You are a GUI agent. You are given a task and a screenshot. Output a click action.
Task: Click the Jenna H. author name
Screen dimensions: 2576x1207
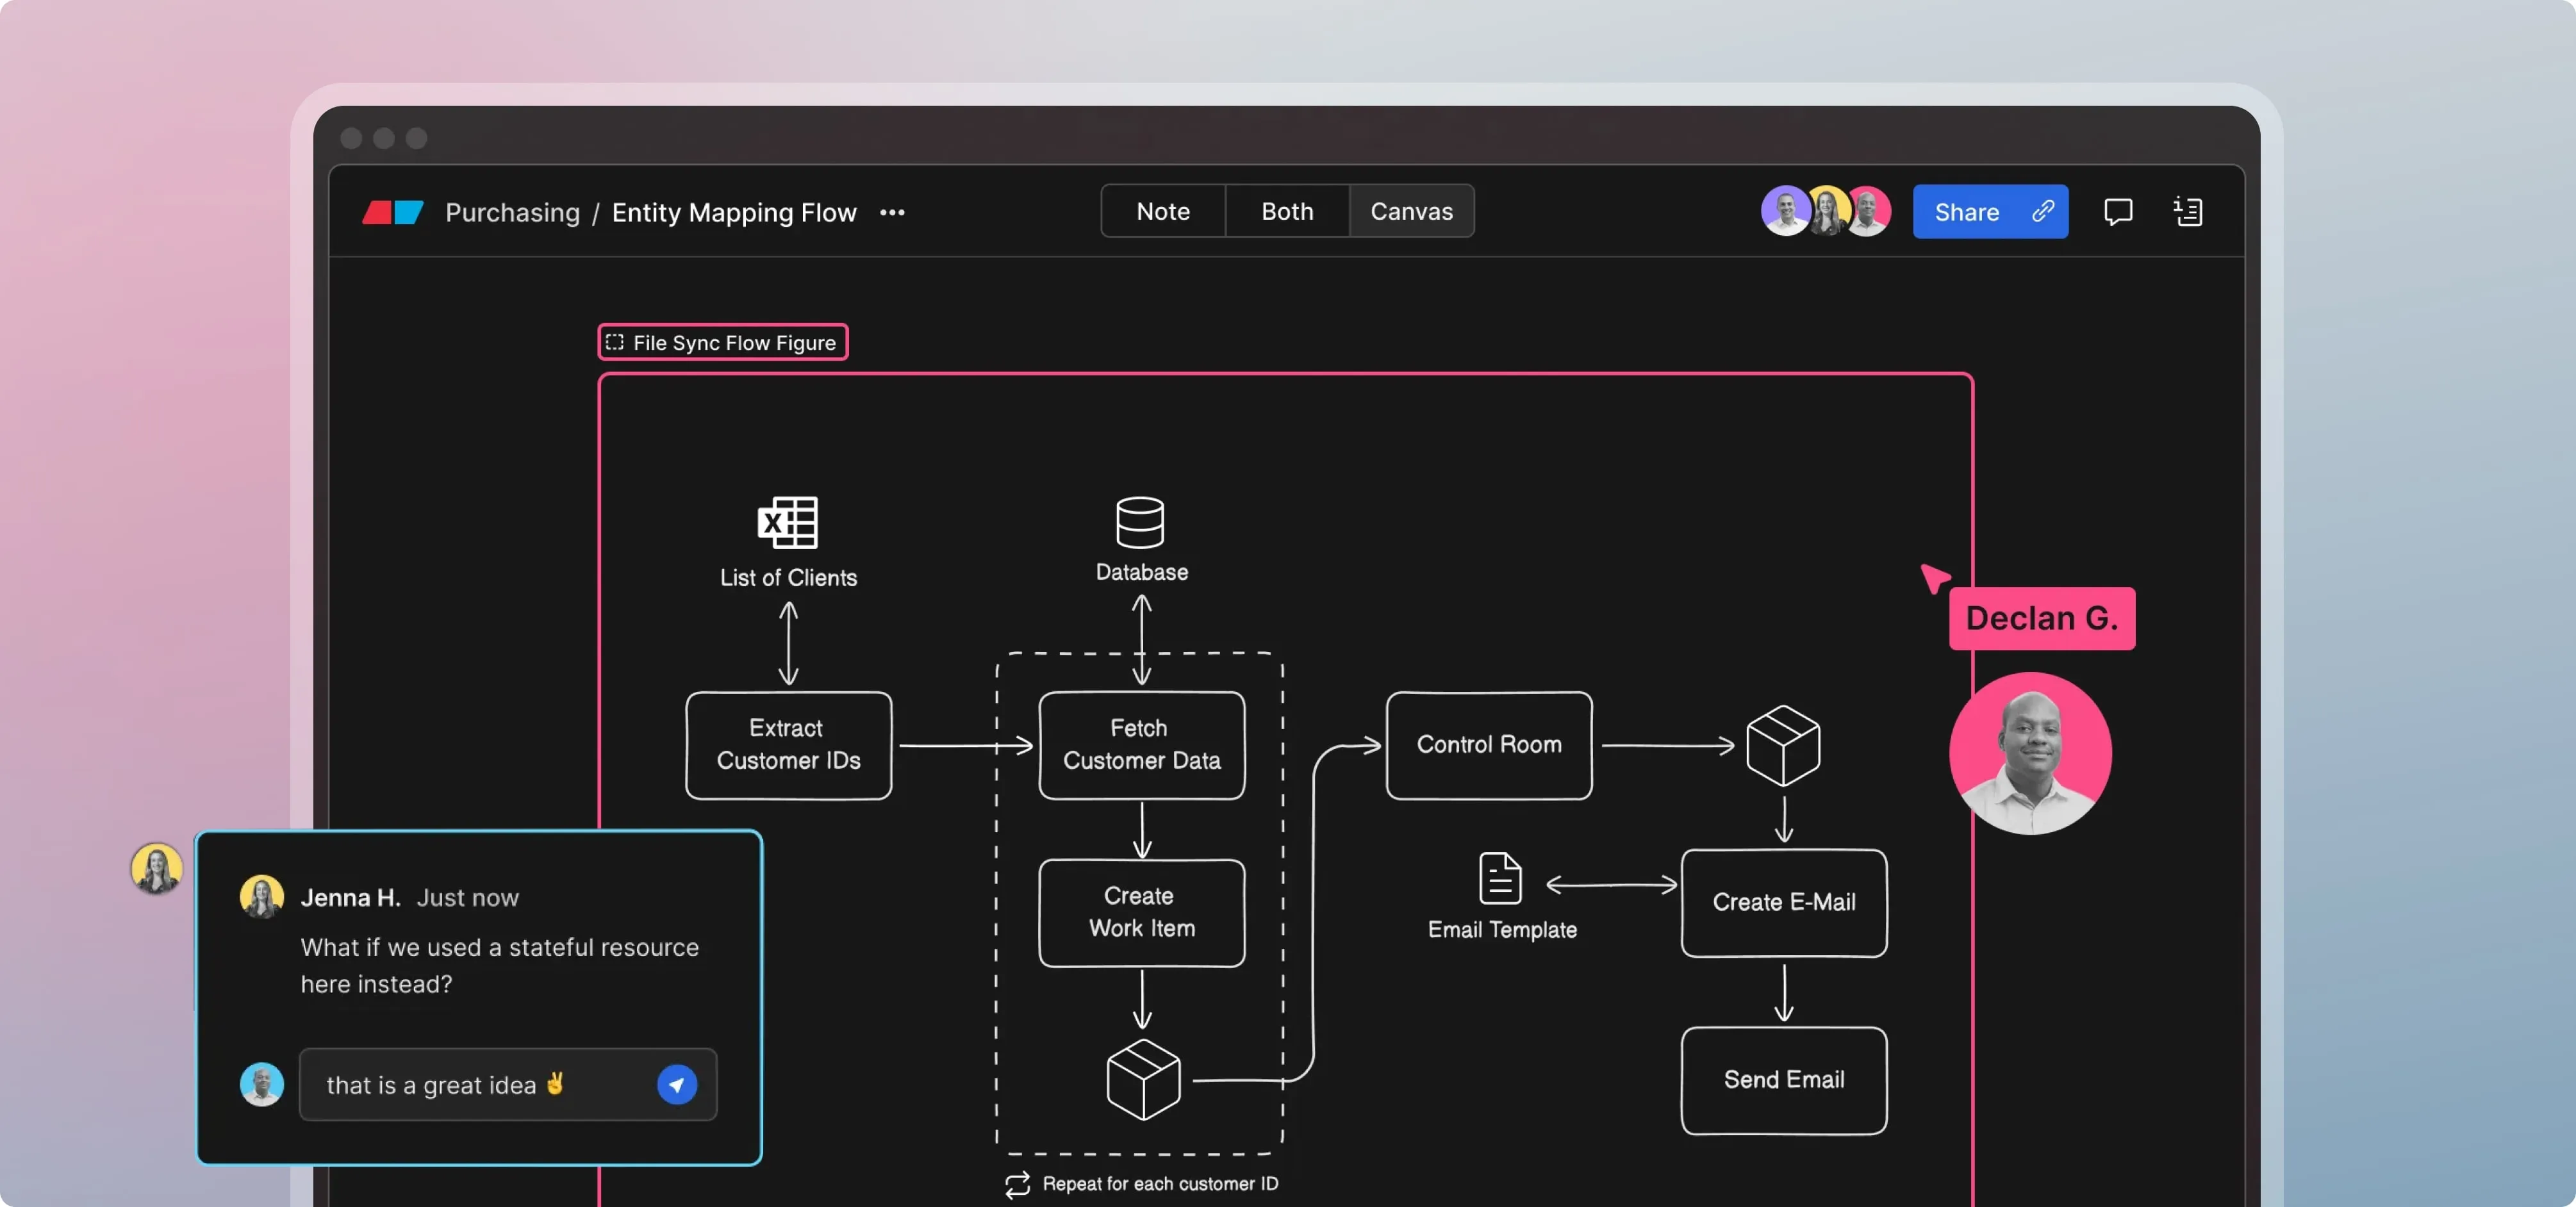click(x=350, y=898)
